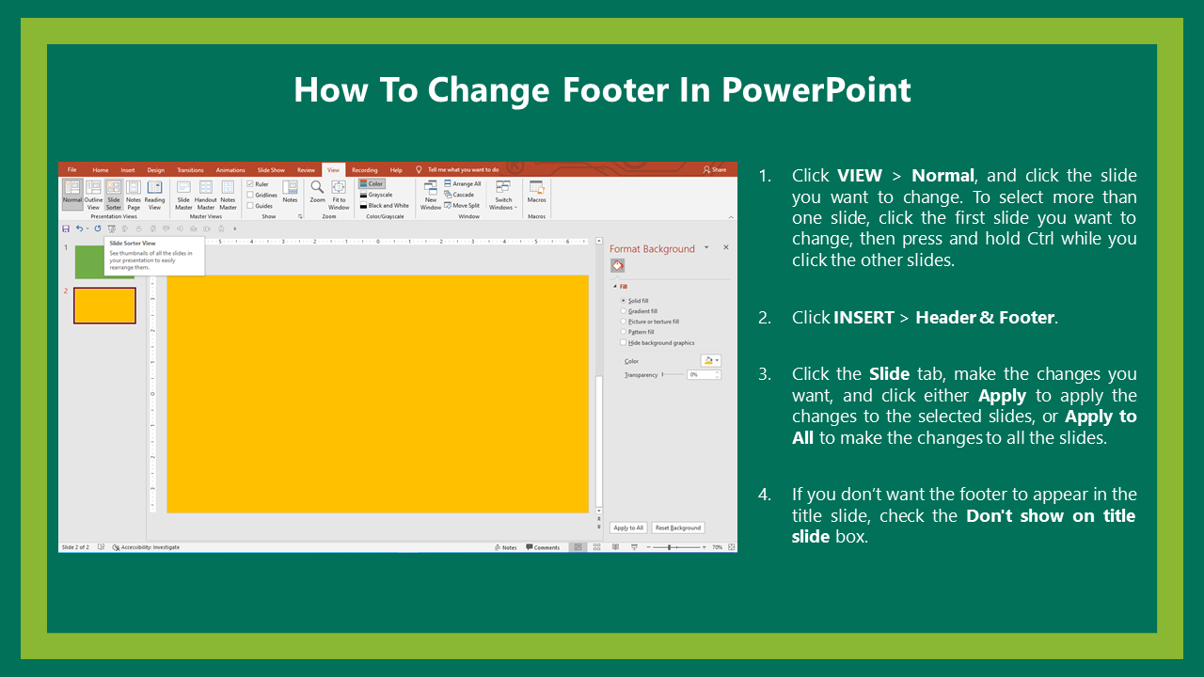Open the fill Color dropdown
The width and height of the screenshot is (1204, 677).
tap(711, 360)
